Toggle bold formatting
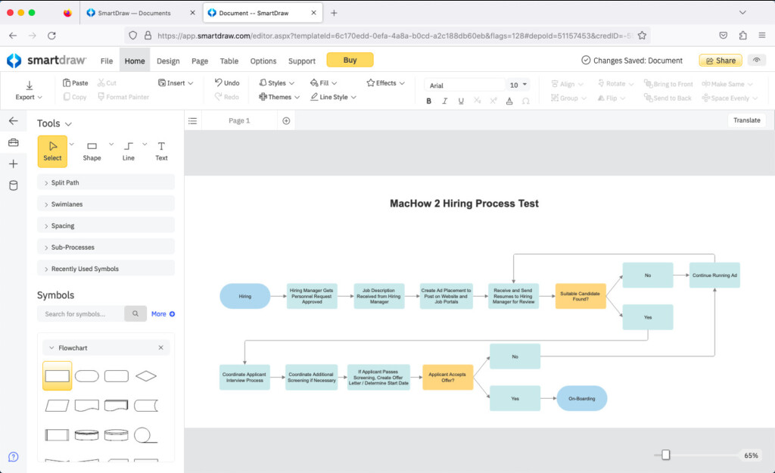This screenshot has height=473, width=775. [428, 101]
